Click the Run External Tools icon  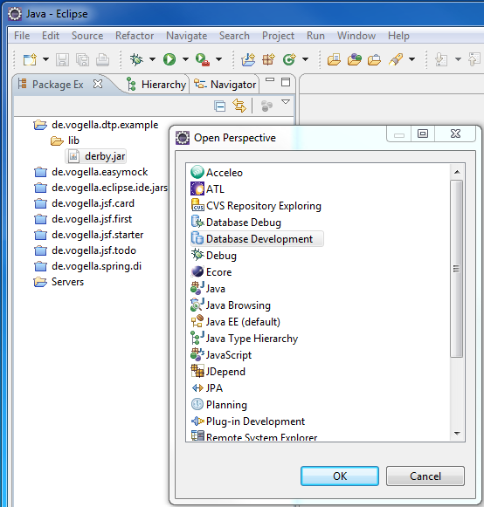(203, 60)
